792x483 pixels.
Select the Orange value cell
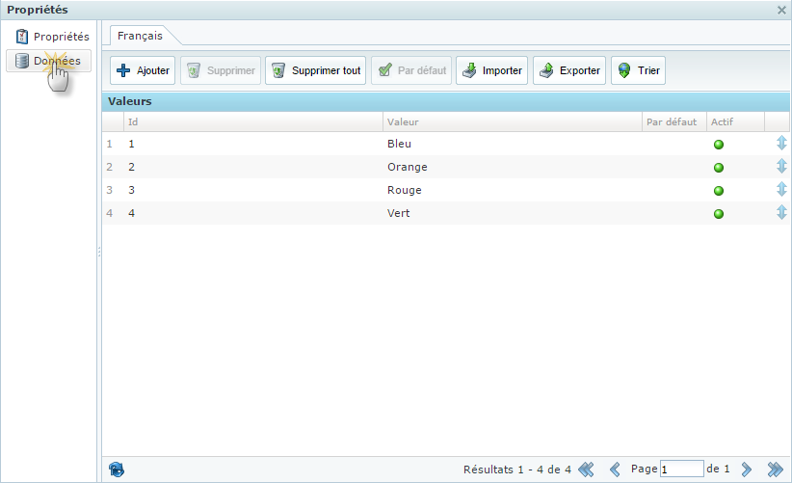point(513,167)
